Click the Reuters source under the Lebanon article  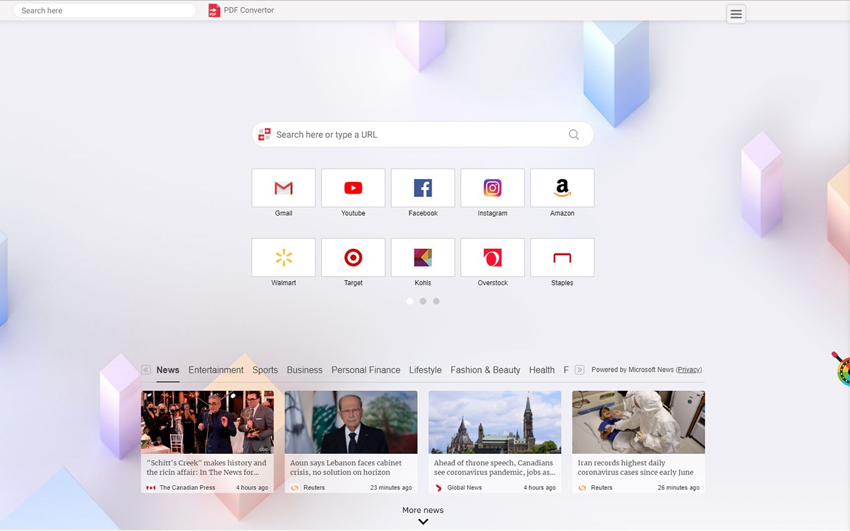tap(314, 488)
